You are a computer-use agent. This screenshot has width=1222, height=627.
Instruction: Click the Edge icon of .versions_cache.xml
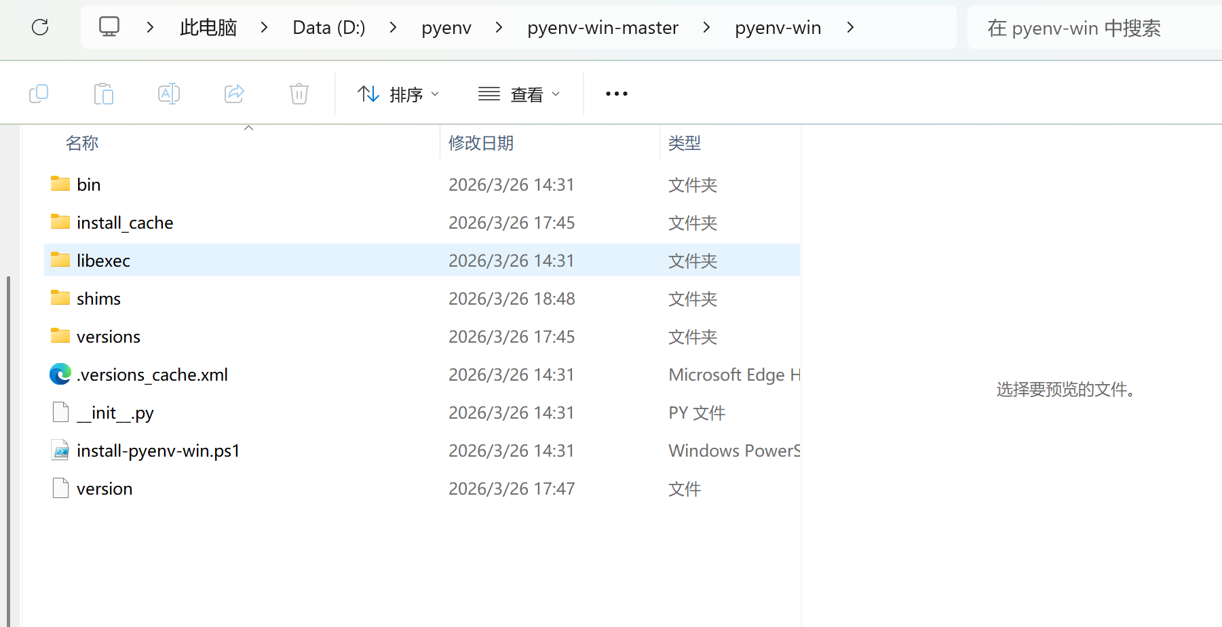click(60, 374)
